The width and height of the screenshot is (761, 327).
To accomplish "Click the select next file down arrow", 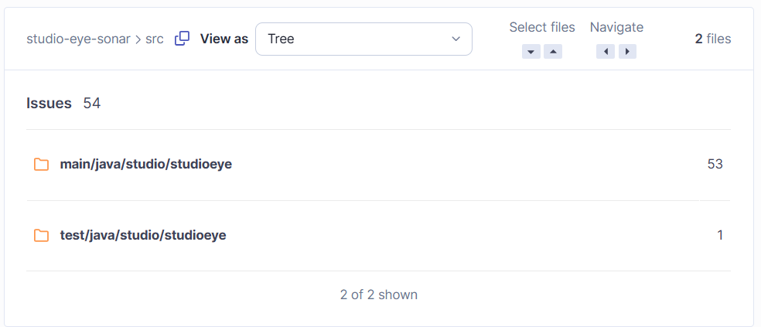I will 531,52.
